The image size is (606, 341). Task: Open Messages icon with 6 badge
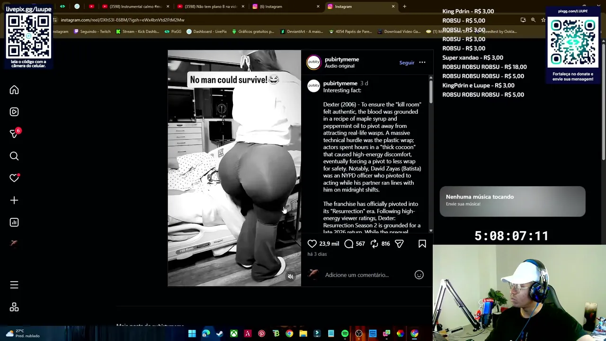pyautogui.click(x=14, y=134)
